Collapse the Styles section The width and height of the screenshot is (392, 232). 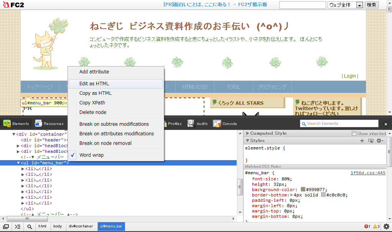click(x=247, y=141)
